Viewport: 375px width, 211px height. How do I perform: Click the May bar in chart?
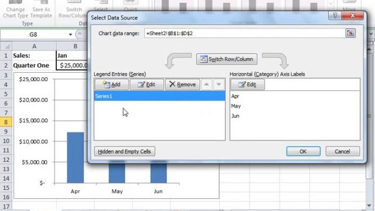[x=117, y=173]
